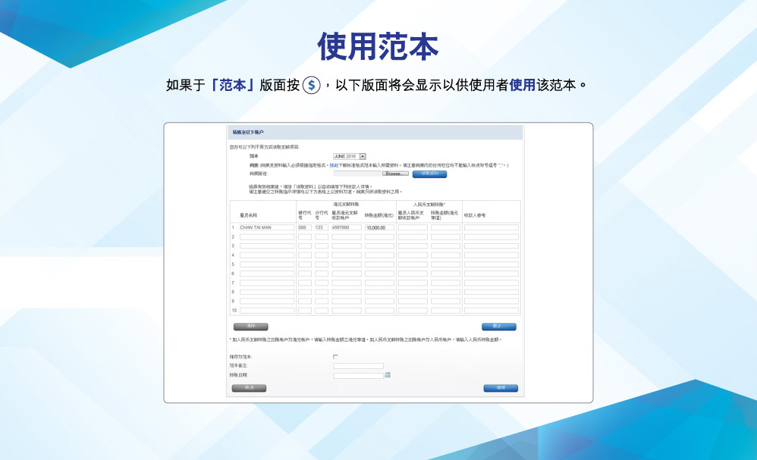Click the template remarks input field
Image resolution: width=757 pixels, height=460 pixels.
358,366
